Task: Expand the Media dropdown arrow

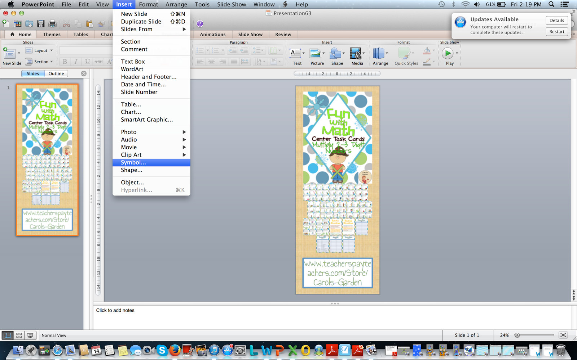Action: coord(364,53)
